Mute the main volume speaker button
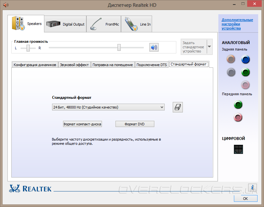Viewport: 264px width, 207px height. click(x=154, y=47)
